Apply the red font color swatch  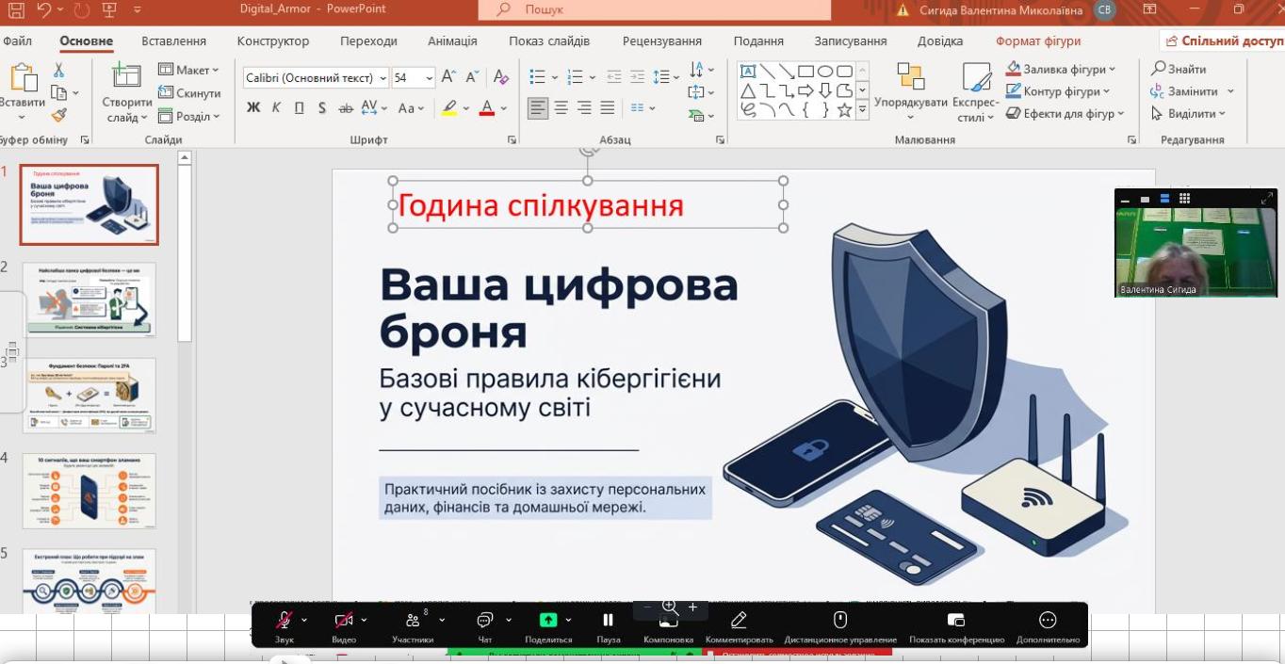(487, 108)
